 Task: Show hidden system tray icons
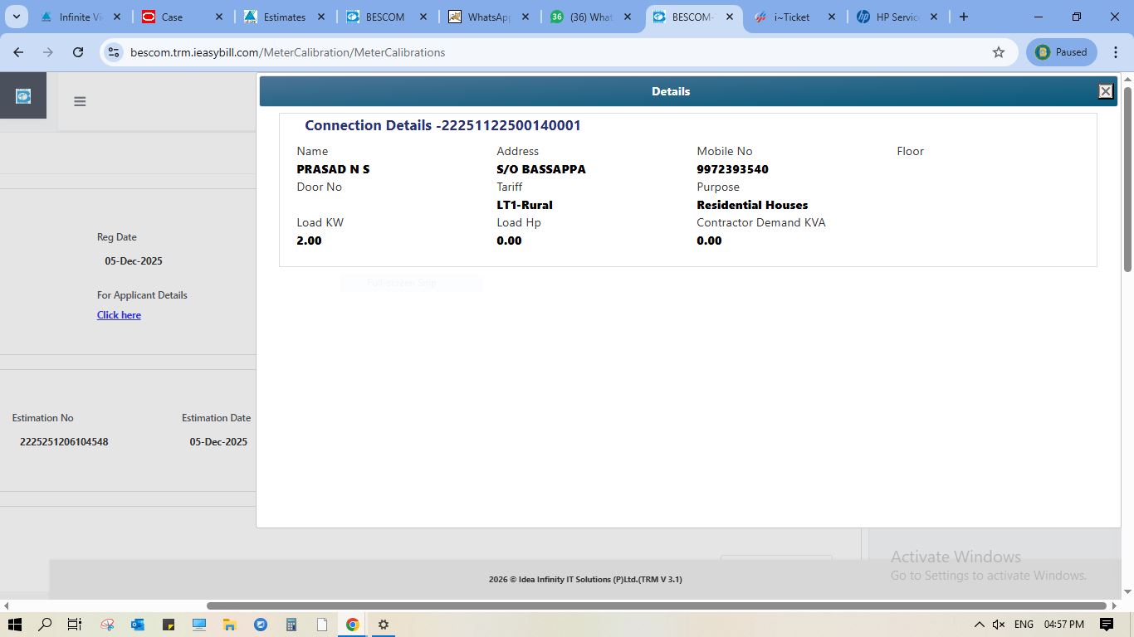coord(979,625)
